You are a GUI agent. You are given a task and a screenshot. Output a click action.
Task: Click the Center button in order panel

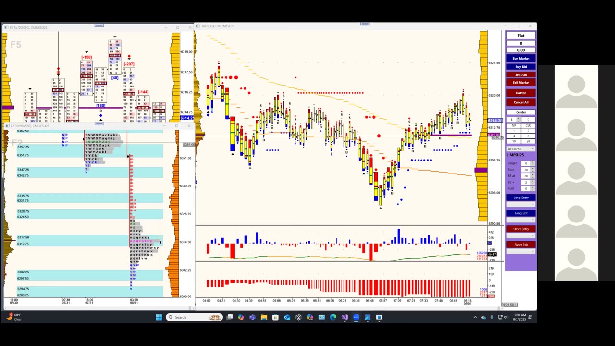tap(521, 112)
